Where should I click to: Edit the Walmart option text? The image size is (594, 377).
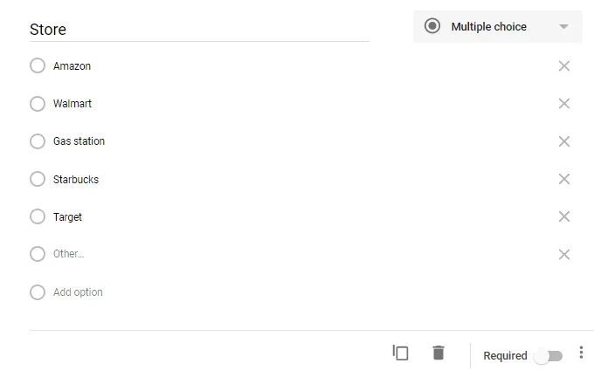73,104
